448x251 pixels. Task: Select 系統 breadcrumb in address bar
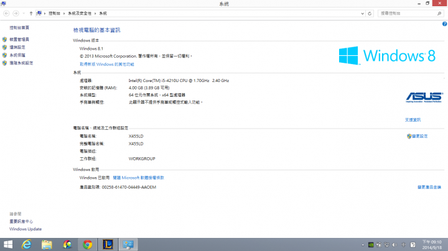click(103, 14)
